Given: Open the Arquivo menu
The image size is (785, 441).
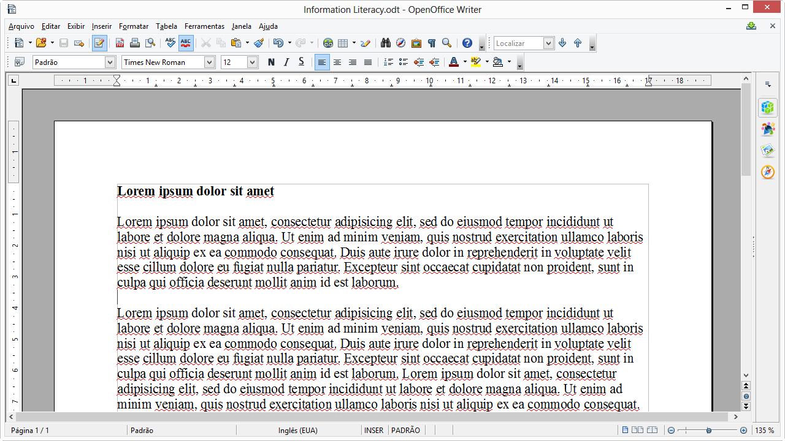Looking at the screenshot, I should point(21,26).
